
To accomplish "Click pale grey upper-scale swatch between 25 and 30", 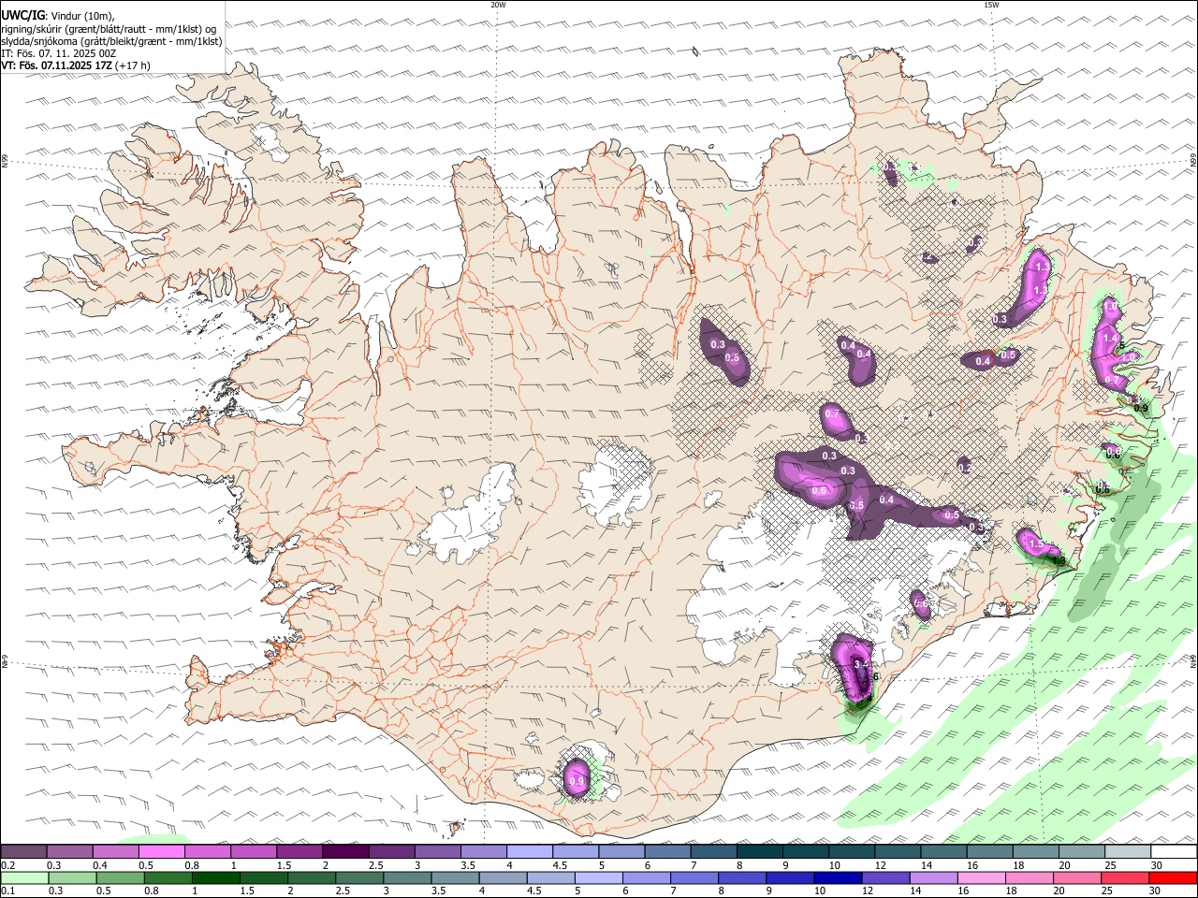I will pyautogui.click(x=1128, y=851).
